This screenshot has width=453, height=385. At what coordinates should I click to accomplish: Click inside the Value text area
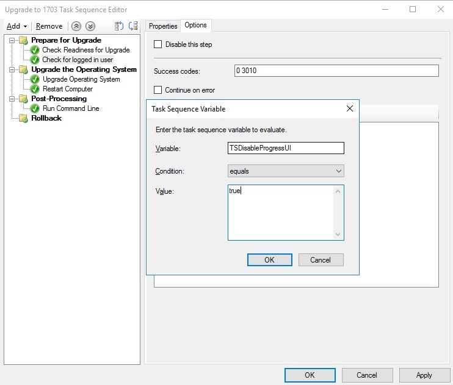280,213
